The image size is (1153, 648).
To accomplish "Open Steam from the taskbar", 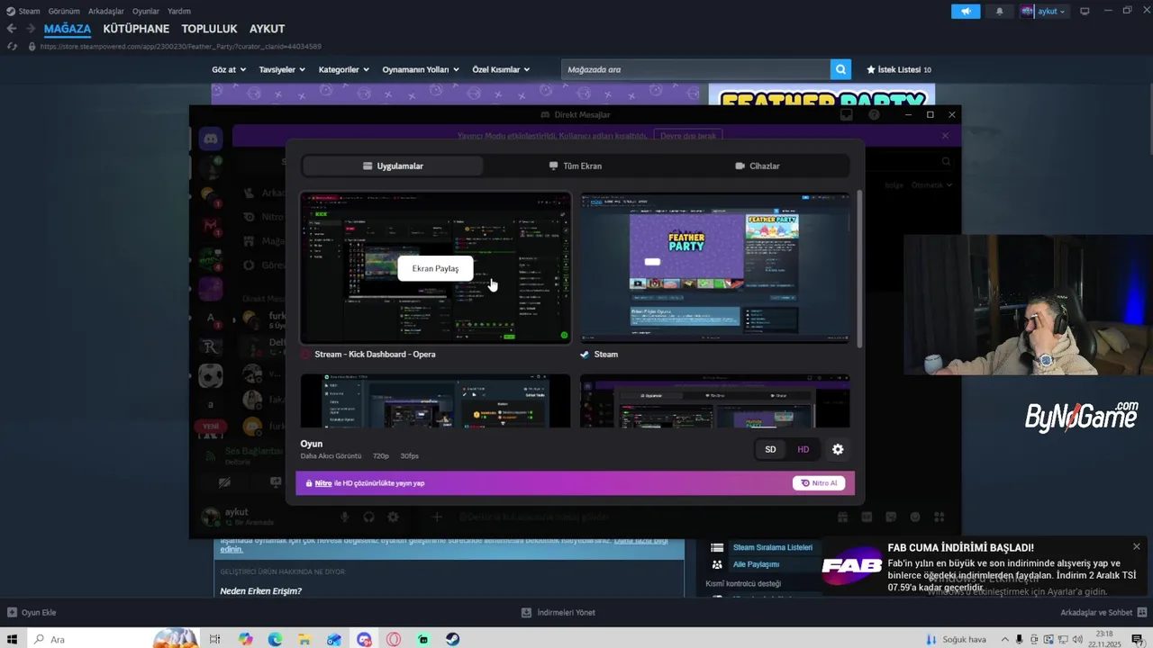I will click(452, 639).
